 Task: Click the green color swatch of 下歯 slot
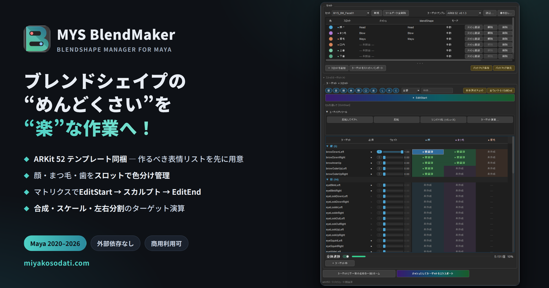point(331,56)
